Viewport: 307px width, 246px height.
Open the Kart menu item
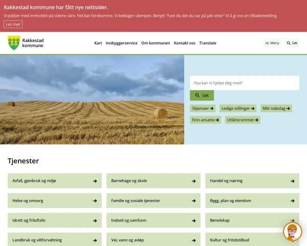pos(98,43)
